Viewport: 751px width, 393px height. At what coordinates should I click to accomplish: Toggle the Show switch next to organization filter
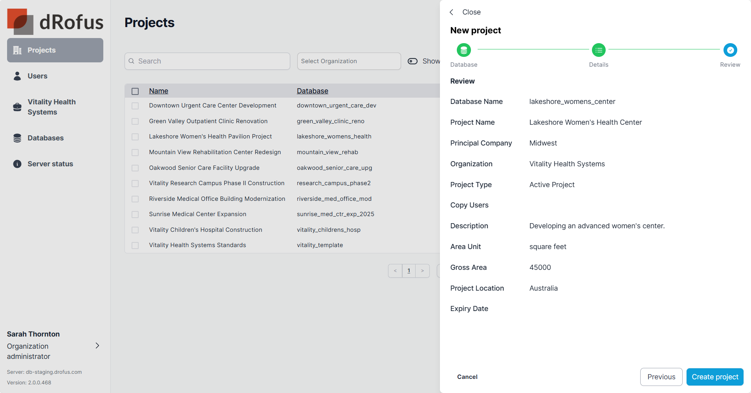click(x=412, y=61)
